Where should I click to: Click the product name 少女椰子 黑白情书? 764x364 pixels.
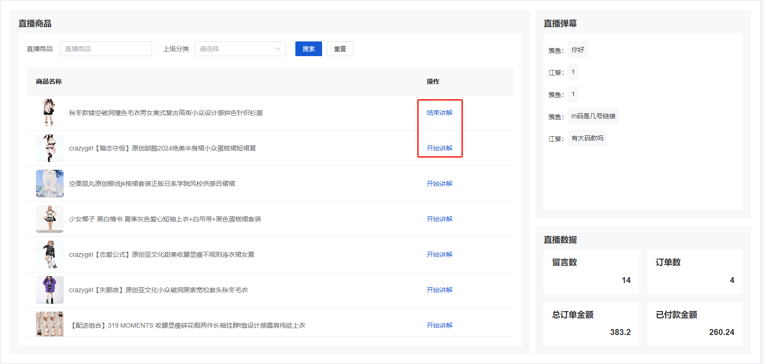pyautogui.click(x=165, y=219)
